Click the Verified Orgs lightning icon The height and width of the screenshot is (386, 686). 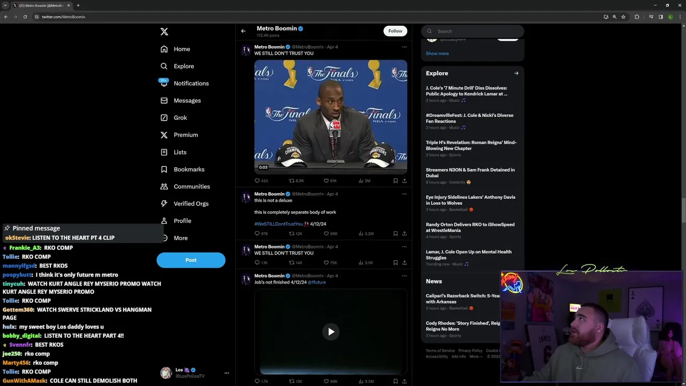point(164,204)
